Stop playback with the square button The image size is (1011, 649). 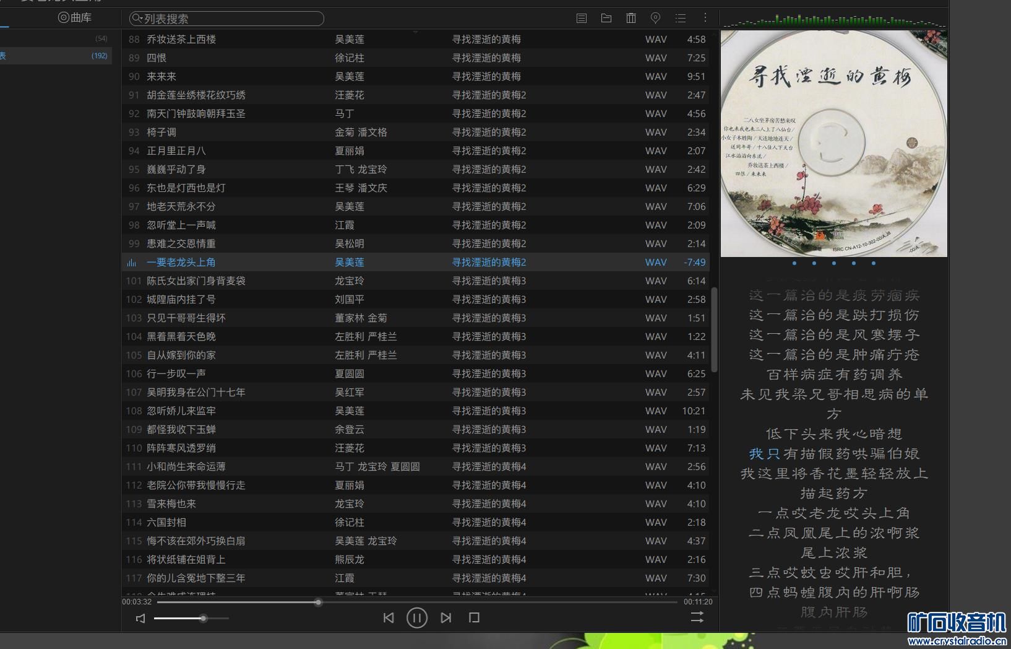[475, 617]
